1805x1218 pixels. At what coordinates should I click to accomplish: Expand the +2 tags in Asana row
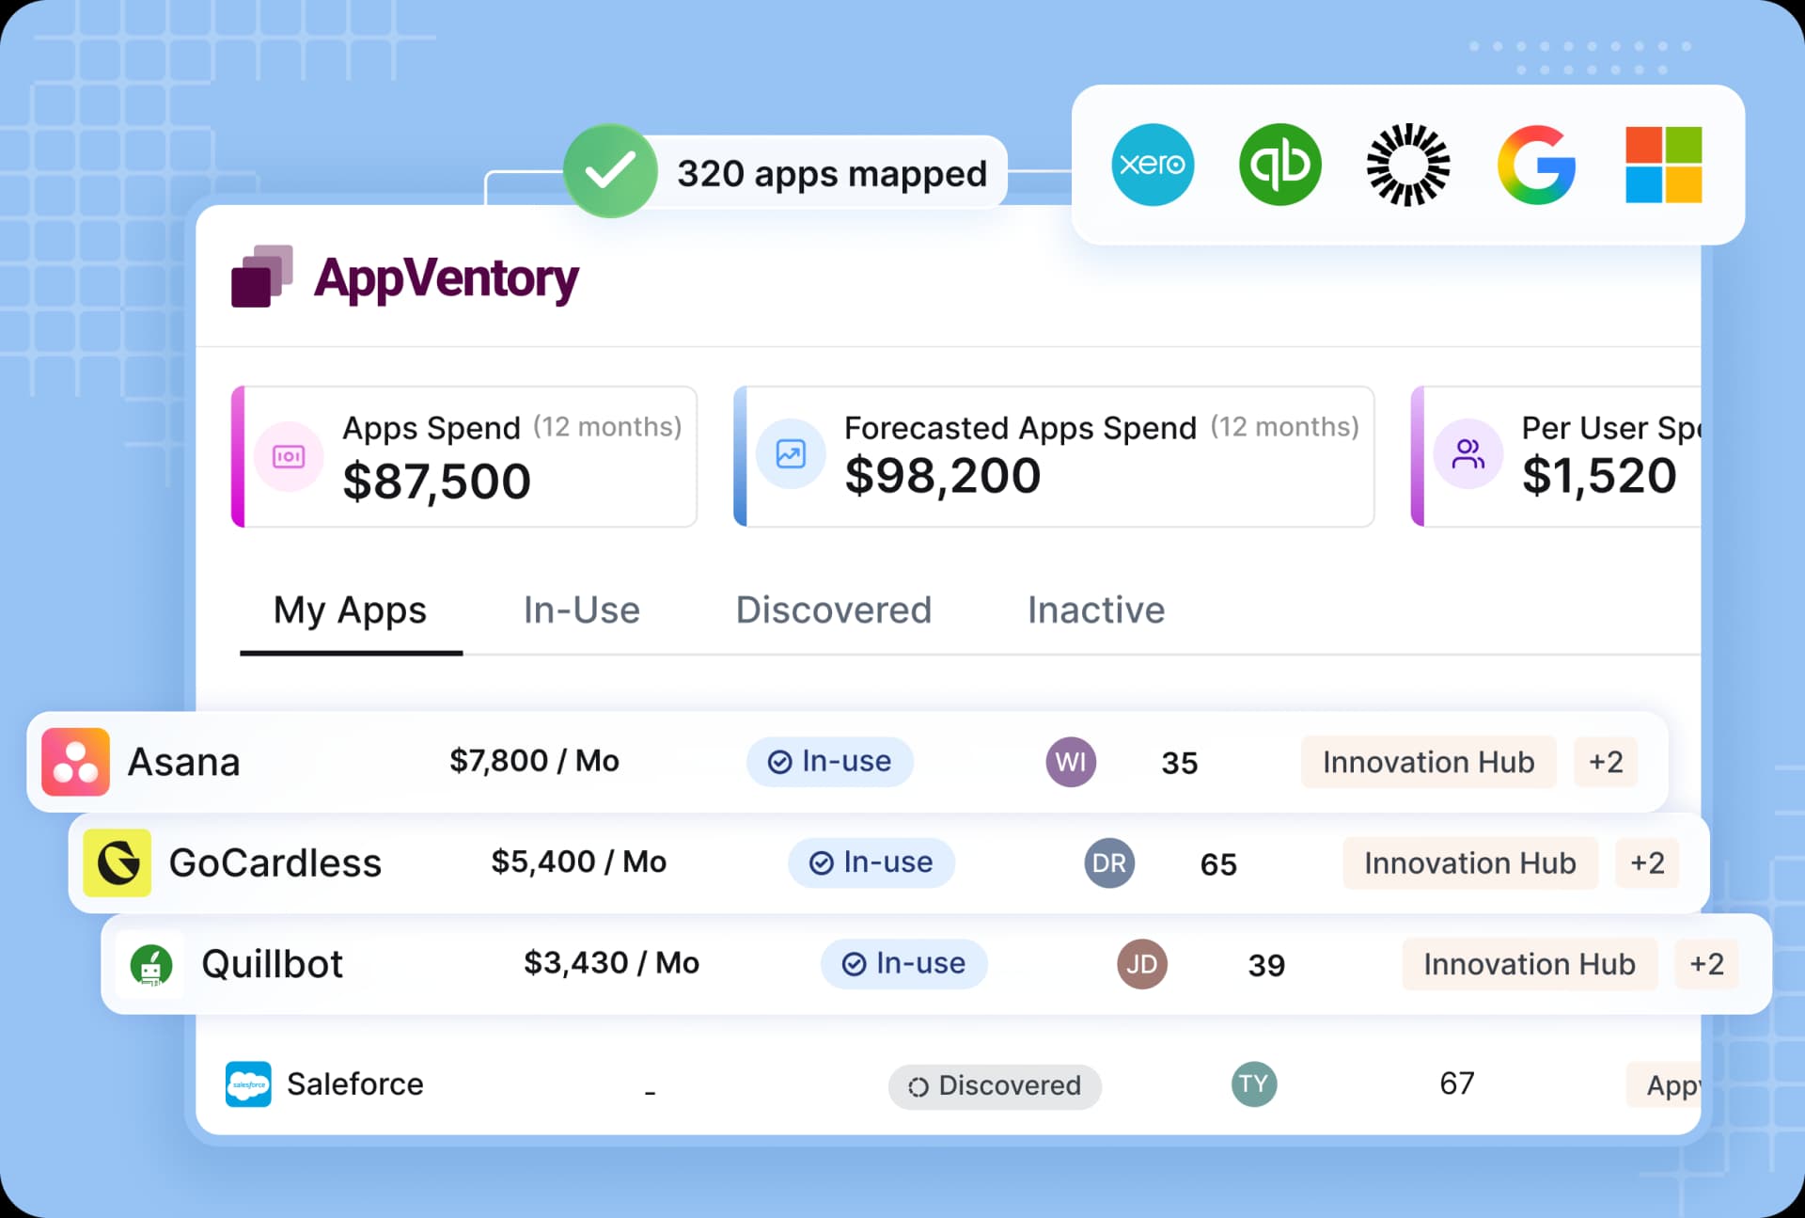[x=1606, y=762]
